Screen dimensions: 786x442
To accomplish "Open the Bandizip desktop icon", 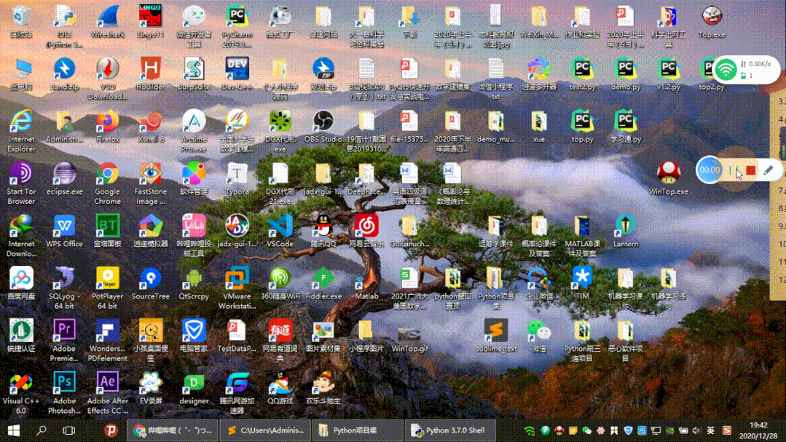I will tap(65, 74).
